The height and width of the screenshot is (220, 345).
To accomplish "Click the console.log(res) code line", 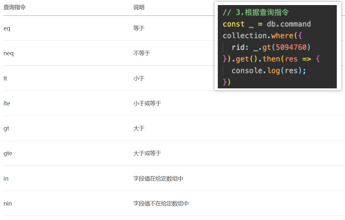I will coord(269,70).
